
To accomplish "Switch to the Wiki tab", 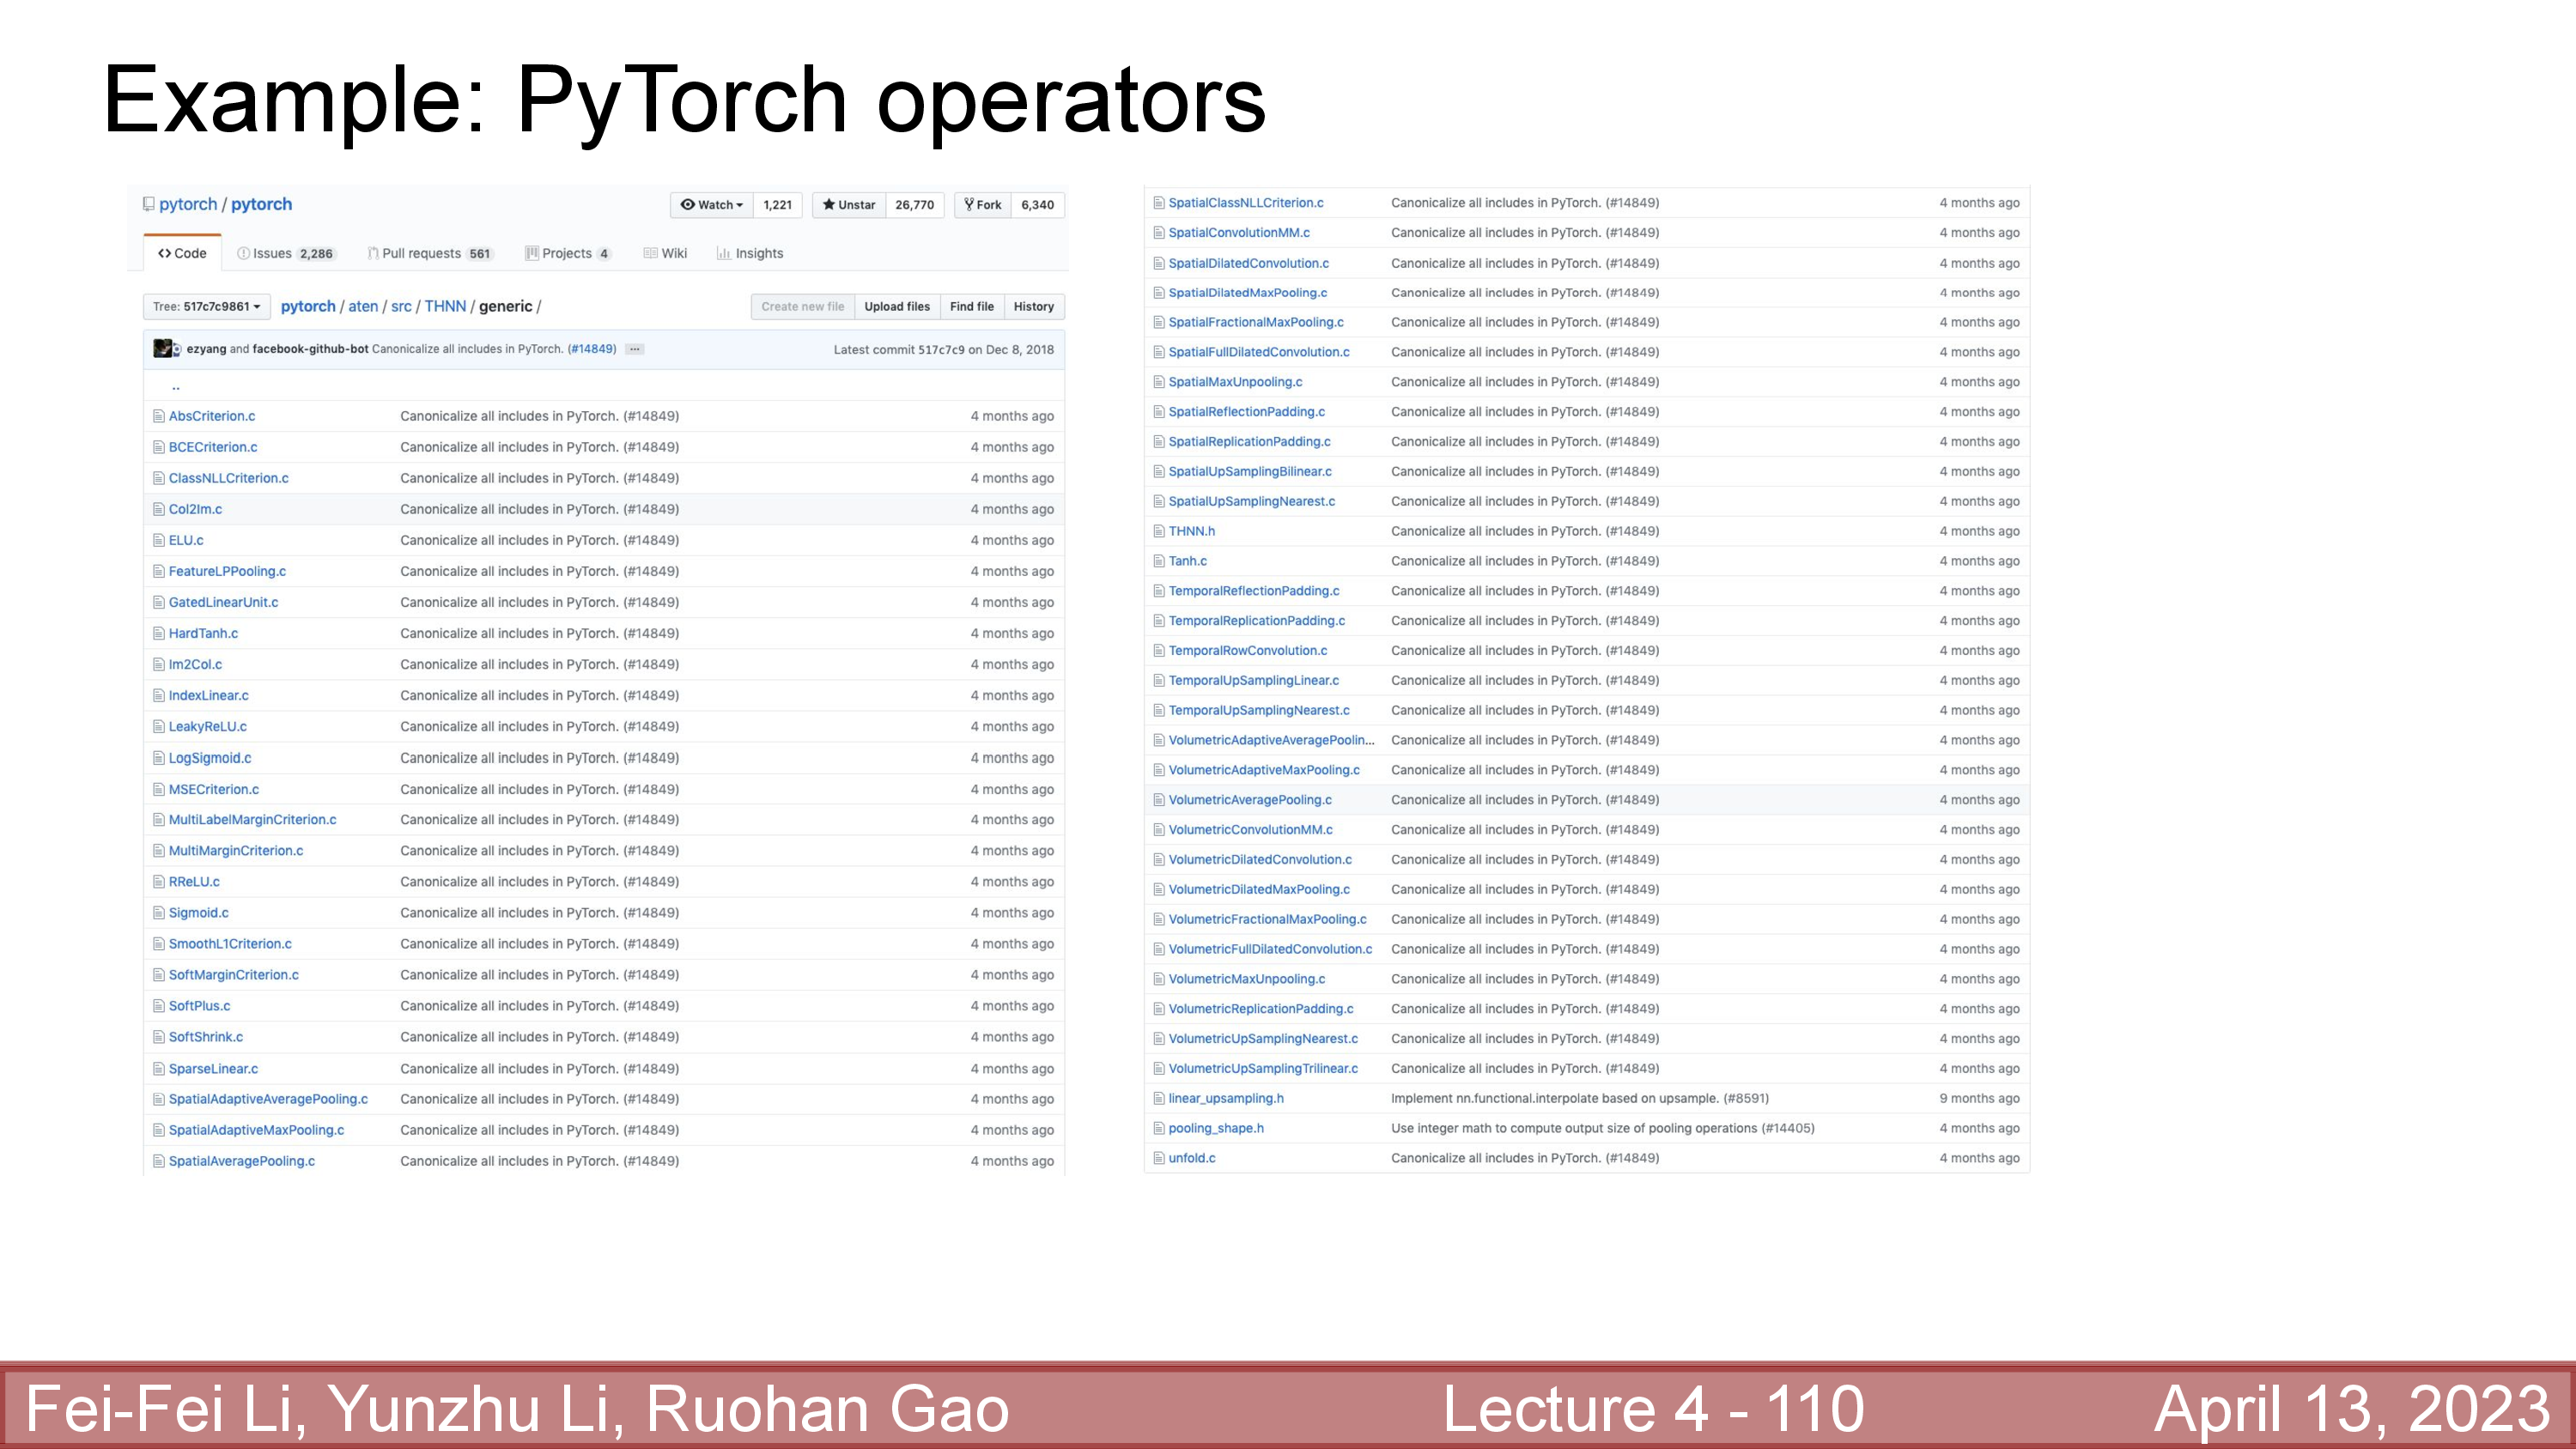I will click(665, 253).
